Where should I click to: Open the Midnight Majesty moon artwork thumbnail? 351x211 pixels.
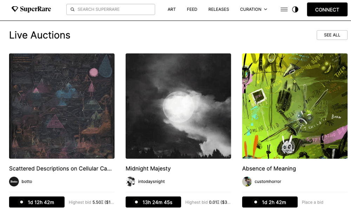pos(178,106)
